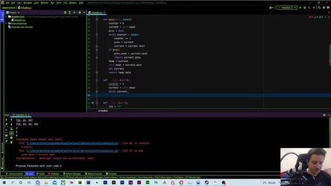Open Search Everywhere magnifier icon
331x186 pixels.
click(320, 8)
